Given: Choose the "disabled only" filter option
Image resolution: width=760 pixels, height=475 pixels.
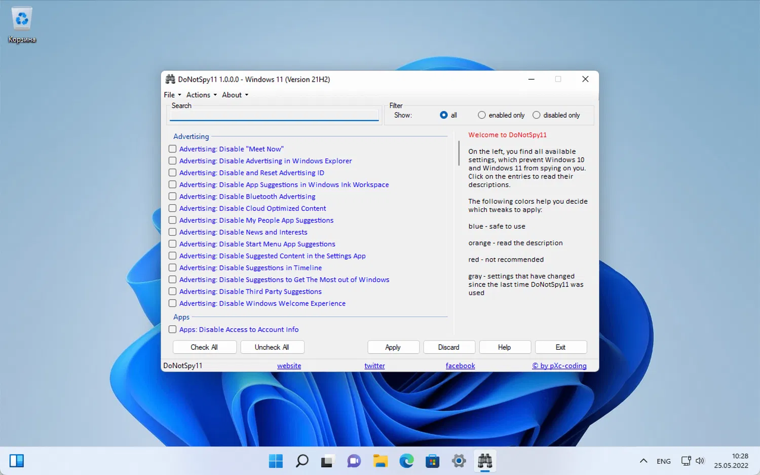Looking at the screenshot, I should tap(537, 115).
